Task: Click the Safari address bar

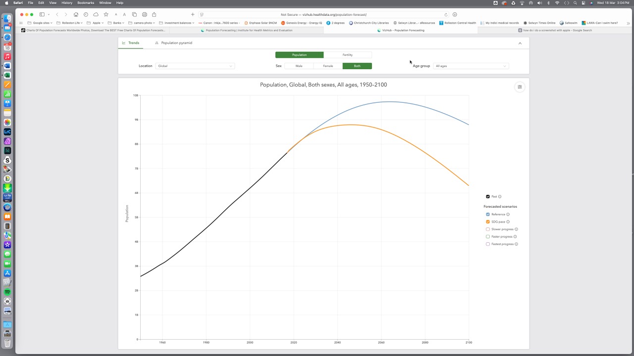Action: click(x=323, y=14)
